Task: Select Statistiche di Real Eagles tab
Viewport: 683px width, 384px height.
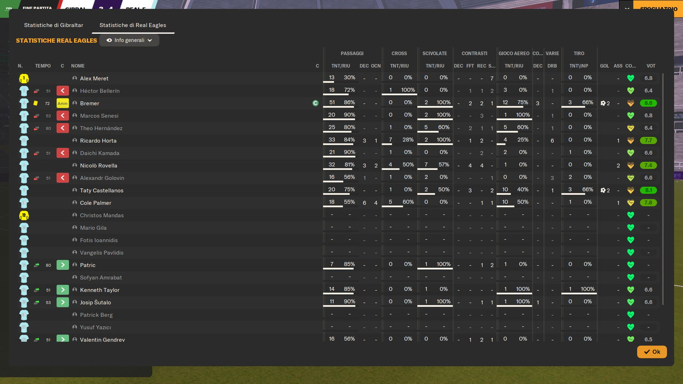Action: [x=133, y=25]
